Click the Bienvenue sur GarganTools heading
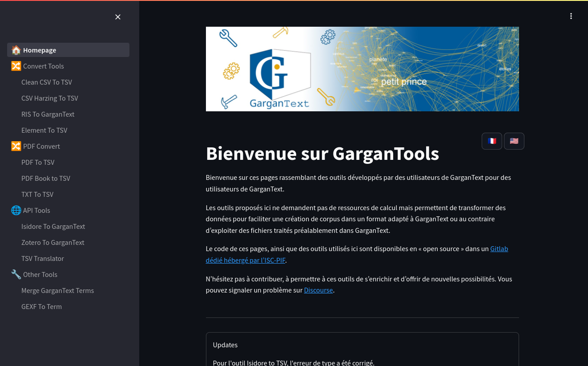588x366 pixels. pyautogui.click(x=322, y=153)
